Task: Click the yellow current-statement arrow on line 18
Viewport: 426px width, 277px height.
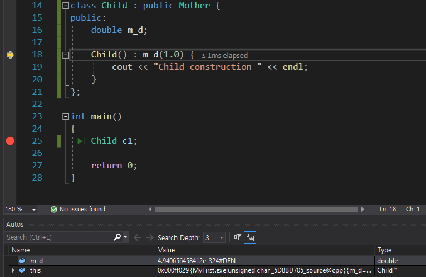Action: point(10,55)
